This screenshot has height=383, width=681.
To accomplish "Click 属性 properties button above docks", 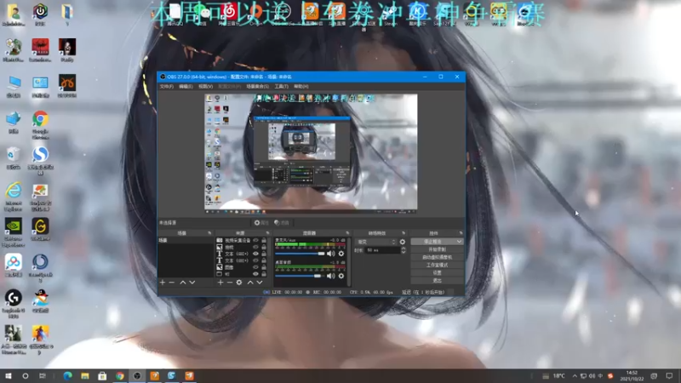I will [262, 223].
